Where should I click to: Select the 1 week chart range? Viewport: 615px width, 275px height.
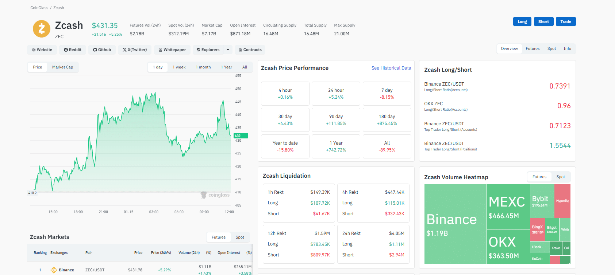[179, 67]
